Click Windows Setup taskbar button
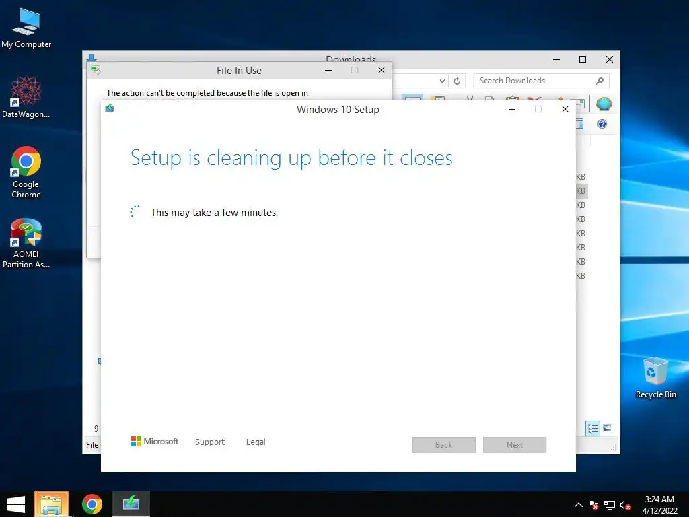Image resolution: width=689 pixels, height=517 pixels. coord(131,504)
